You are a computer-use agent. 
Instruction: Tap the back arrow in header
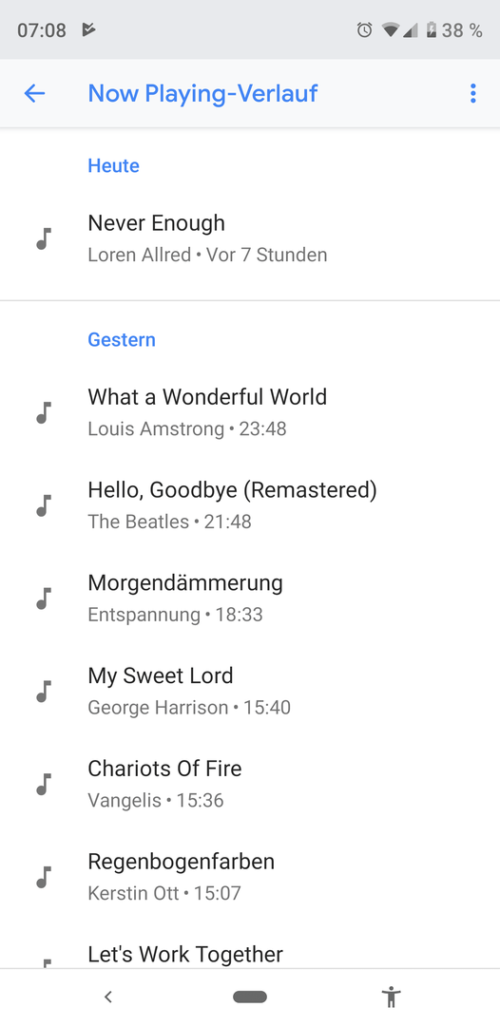34,93
